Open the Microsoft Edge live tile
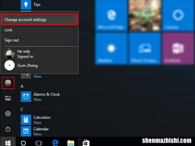The width and height of the screenshot is (195, 146). tap(111, 15)
